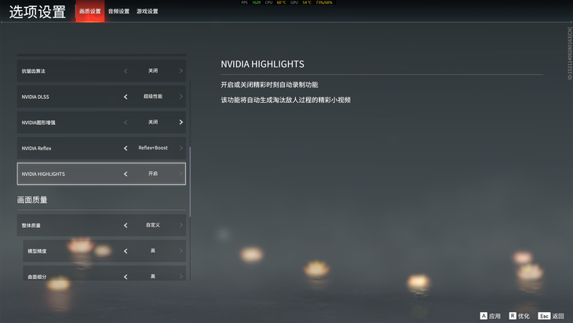Switch to the 音频设置 tab
Image resolution: width=573 pixels, height=323 pixels.
pyautogui.click(x=119, y=12)
